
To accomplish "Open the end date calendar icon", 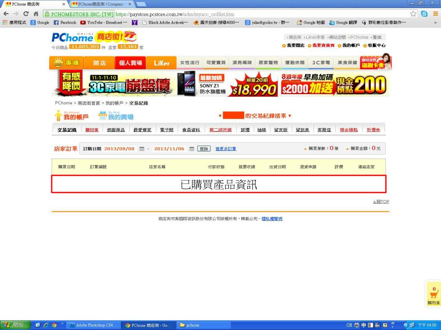I will point(192,149).
